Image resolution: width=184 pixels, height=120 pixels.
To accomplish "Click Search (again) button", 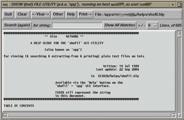I will click(x=17, y=25).
